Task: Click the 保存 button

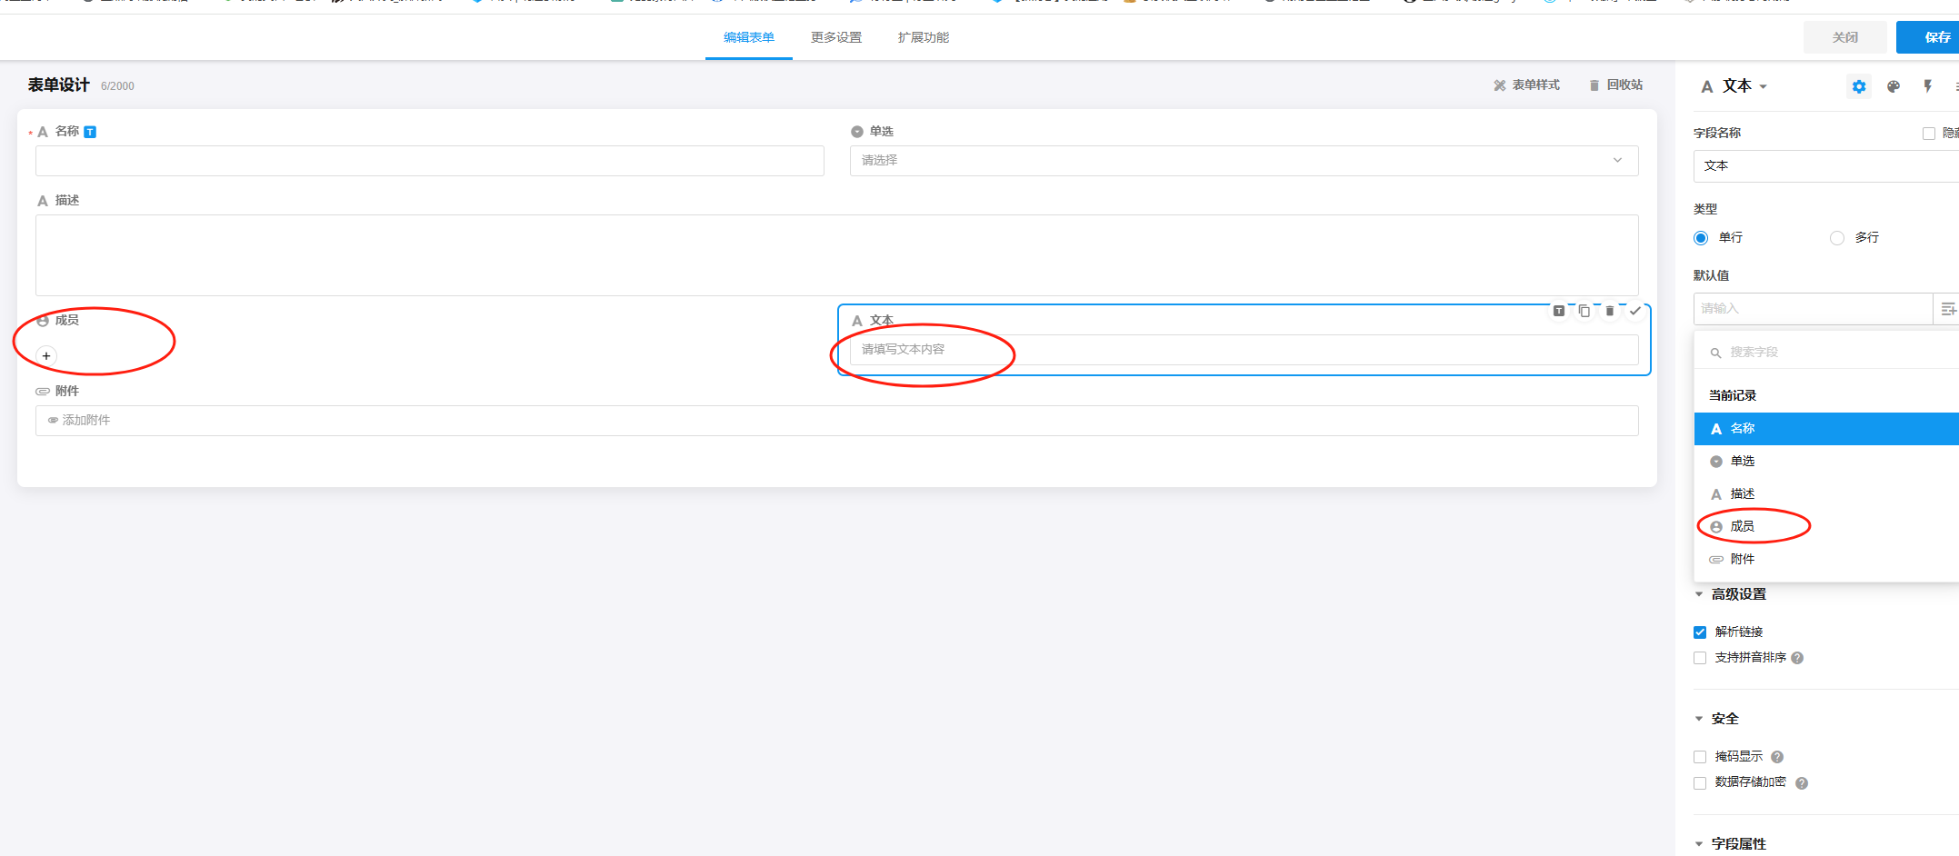Action: [1935, 37]
